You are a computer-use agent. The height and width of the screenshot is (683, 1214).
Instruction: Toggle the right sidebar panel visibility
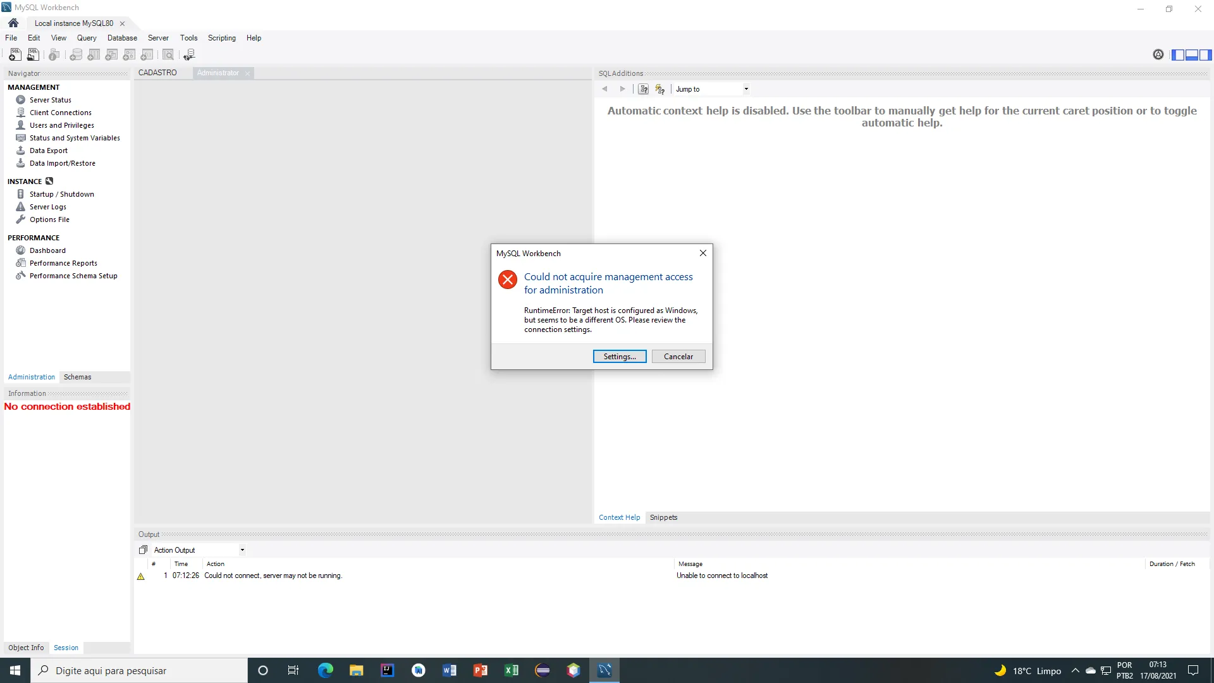point(1206,55)
